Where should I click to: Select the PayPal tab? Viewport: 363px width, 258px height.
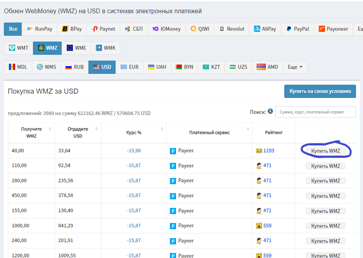pyautogui.click(x=297, y=29)
